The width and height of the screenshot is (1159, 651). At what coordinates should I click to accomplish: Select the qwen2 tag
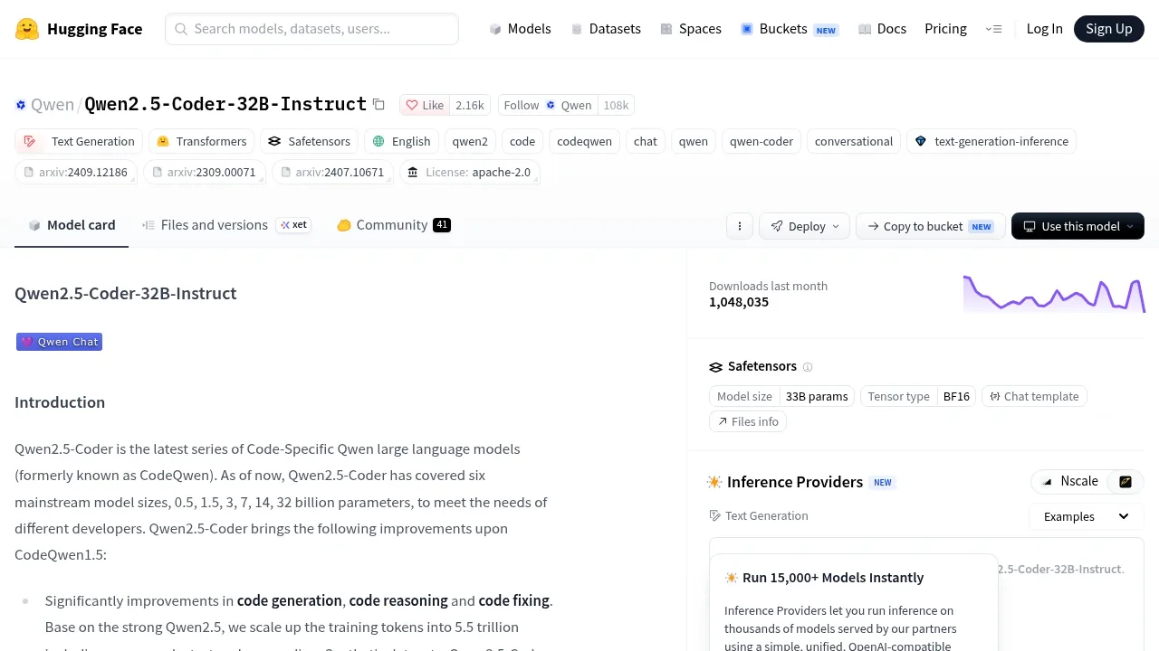pyautogui.click(x=470, y=141)
